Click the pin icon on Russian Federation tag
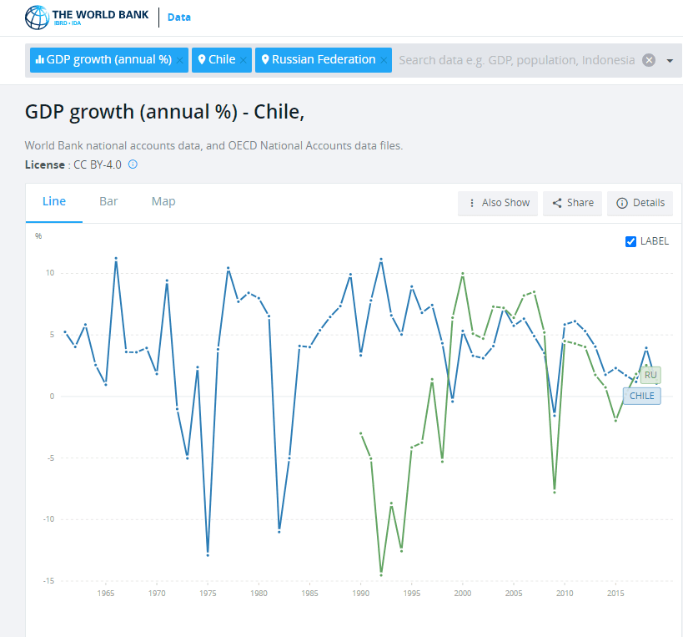The image size is (683, 637). click(x=264, y=60)
